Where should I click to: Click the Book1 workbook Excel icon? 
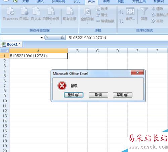4,44
